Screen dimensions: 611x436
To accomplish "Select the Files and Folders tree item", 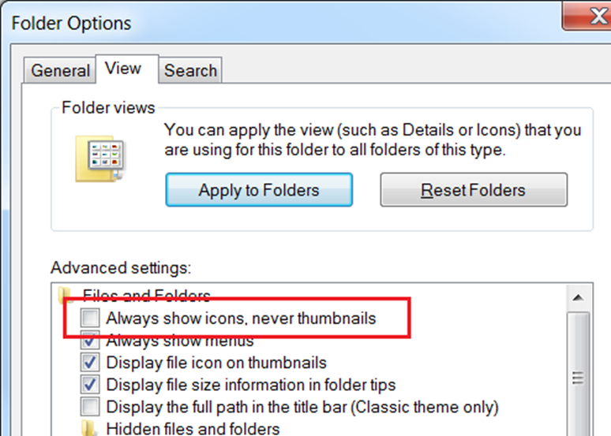I will [147, 296].
